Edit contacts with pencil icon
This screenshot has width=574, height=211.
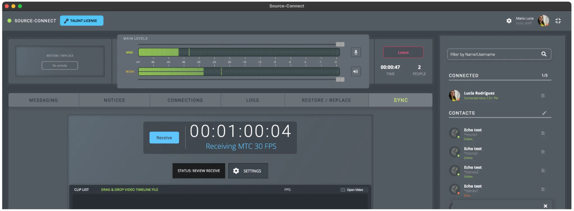click(x=544, y=113)
